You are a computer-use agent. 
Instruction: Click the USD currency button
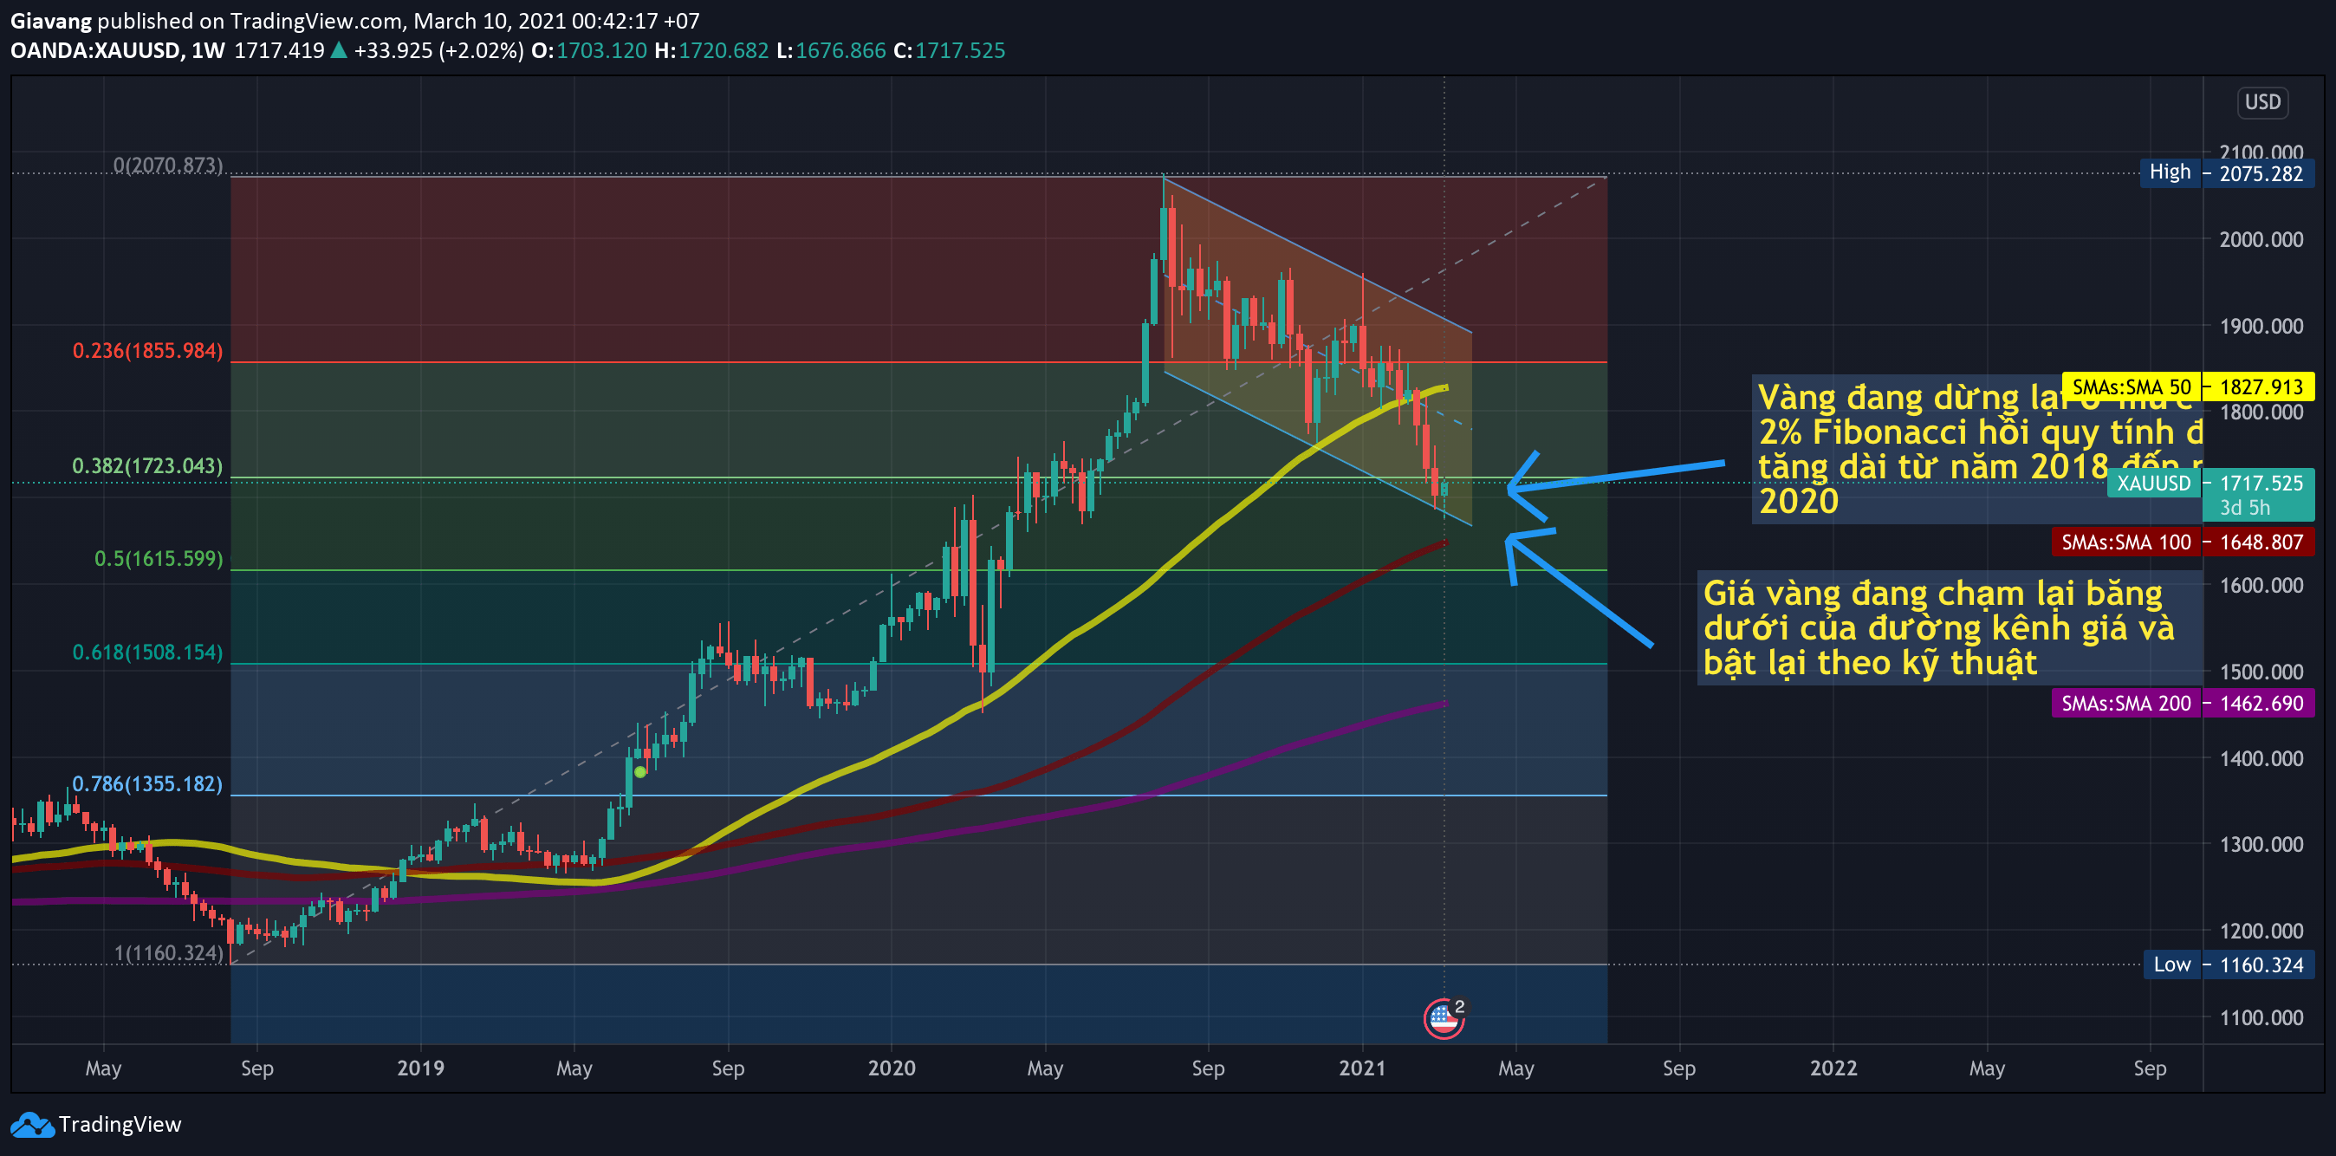[x=2261, y=101]
